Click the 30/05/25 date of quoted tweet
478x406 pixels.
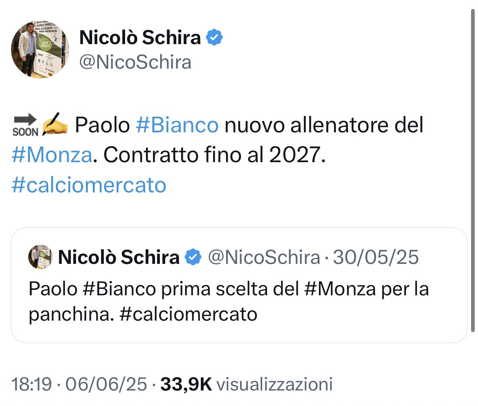(x=376, y=257)
